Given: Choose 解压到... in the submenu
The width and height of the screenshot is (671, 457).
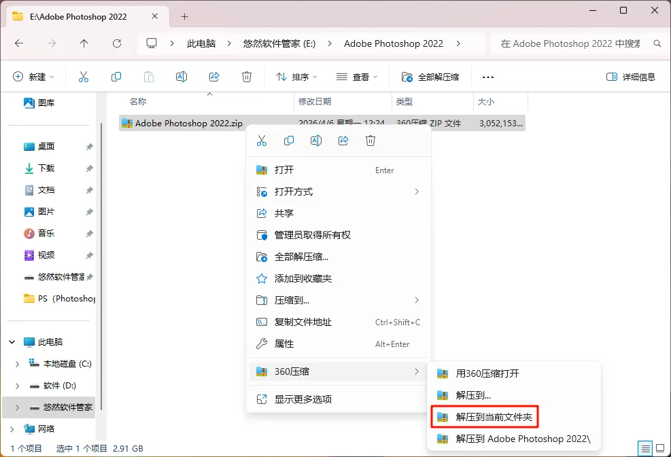Looking at the screenshot, I should 514,395.
